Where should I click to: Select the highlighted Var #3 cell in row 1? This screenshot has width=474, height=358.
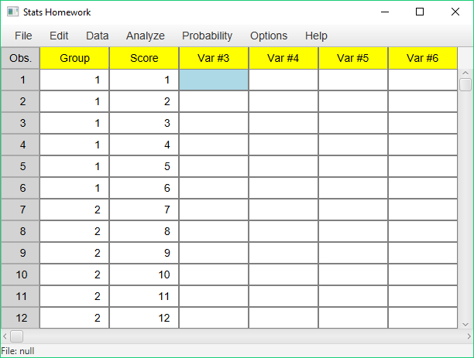[214, 80]
